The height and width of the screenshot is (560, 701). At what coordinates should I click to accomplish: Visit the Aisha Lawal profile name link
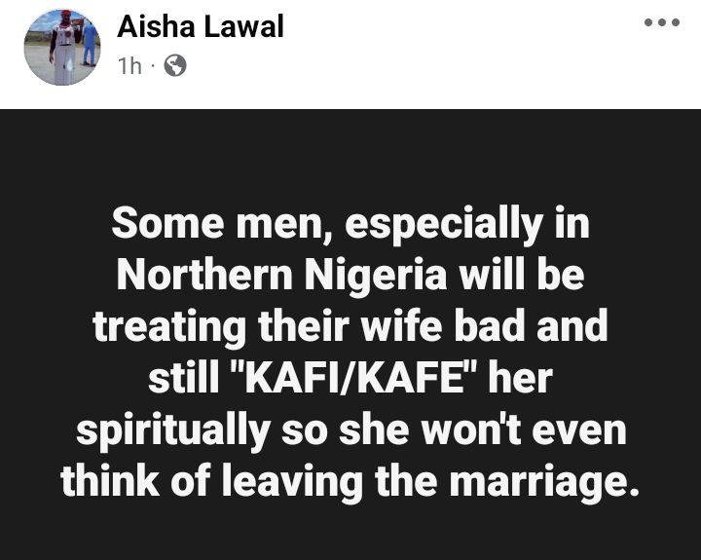pos(200,27)
